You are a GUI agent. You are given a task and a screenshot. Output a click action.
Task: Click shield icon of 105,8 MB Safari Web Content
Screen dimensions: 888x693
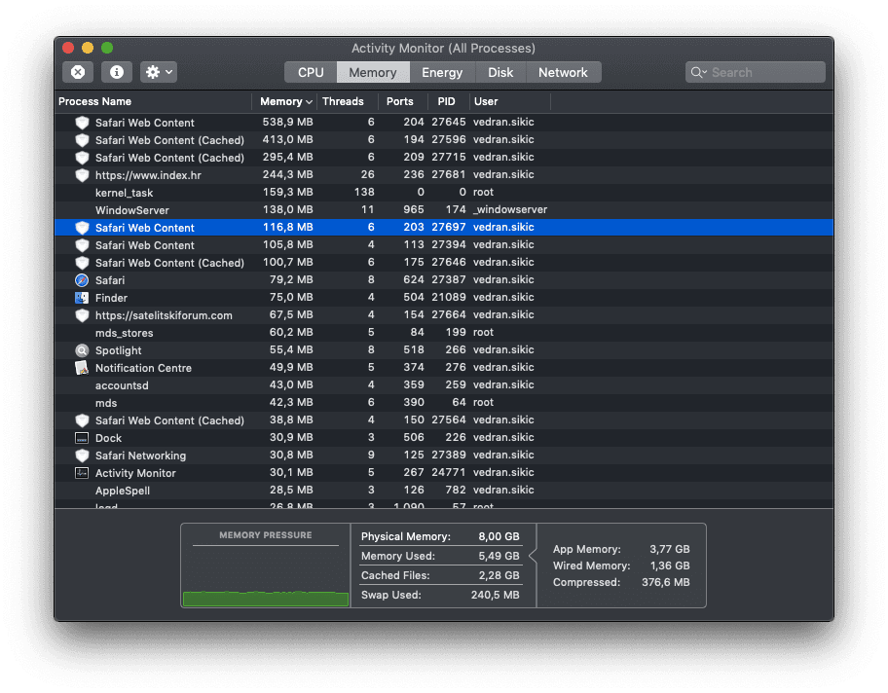click(82, 245)
